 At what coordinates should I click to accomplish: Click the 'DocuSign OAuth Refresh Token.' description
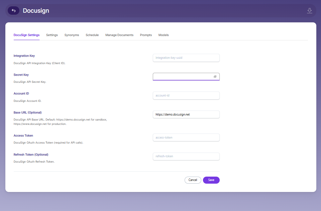pyautogui.click(x=34, y=162)
